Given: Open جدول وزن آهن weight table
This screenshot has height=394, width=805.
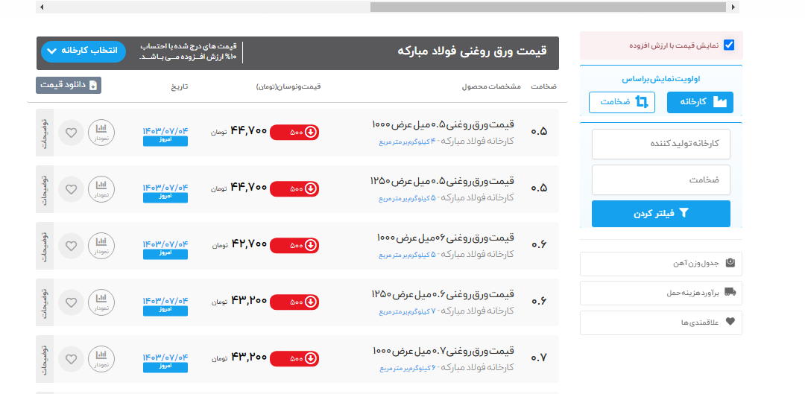Looking at the screenshot, I should (x=660, y=264).
